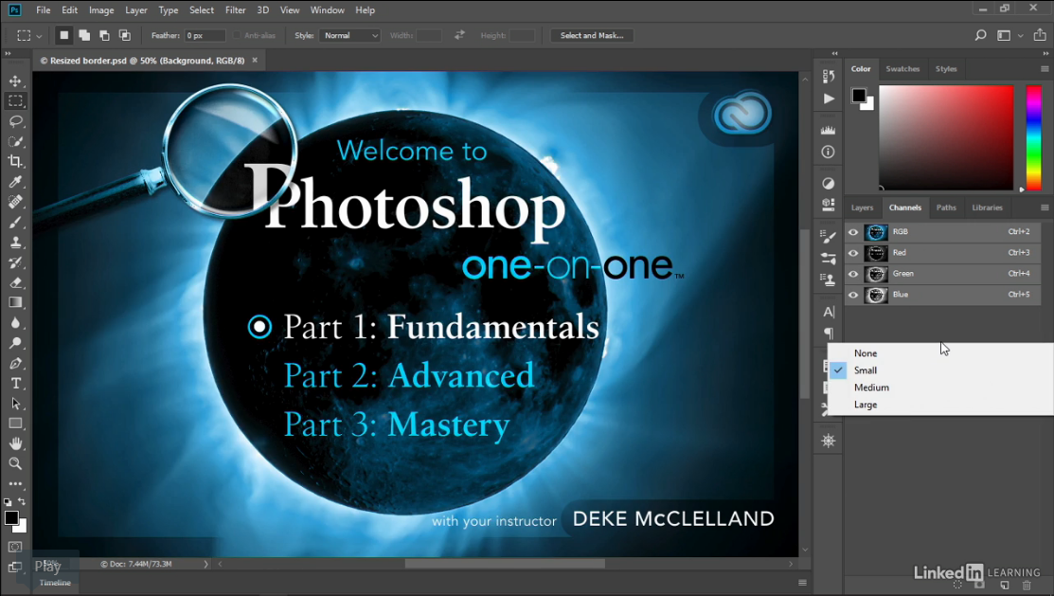Open the Info panel icon
Image resolution: width=1054 pixels, height=596 pixels.
click(828, 152)
